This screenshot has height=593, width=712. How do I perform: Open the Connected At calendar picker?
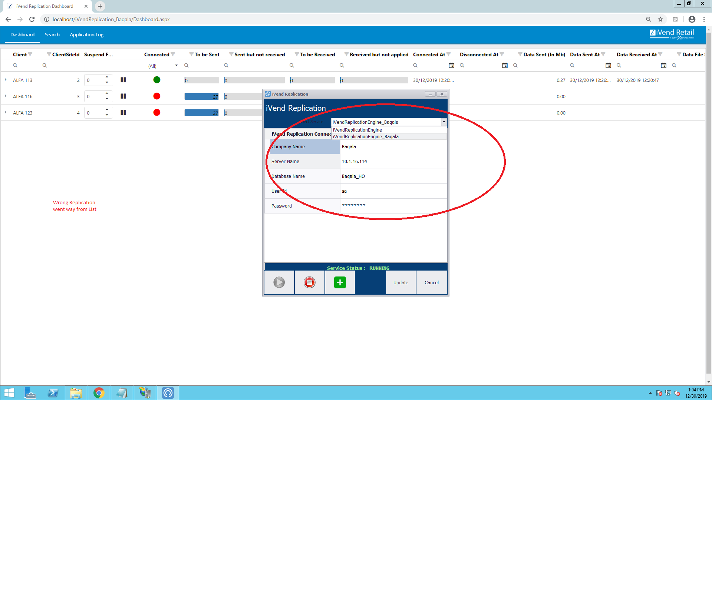point(451,66)
